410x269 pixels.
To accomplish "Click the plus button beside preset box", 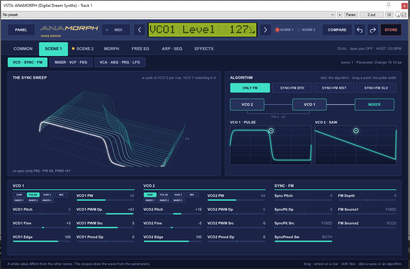I will pos(339,15).
